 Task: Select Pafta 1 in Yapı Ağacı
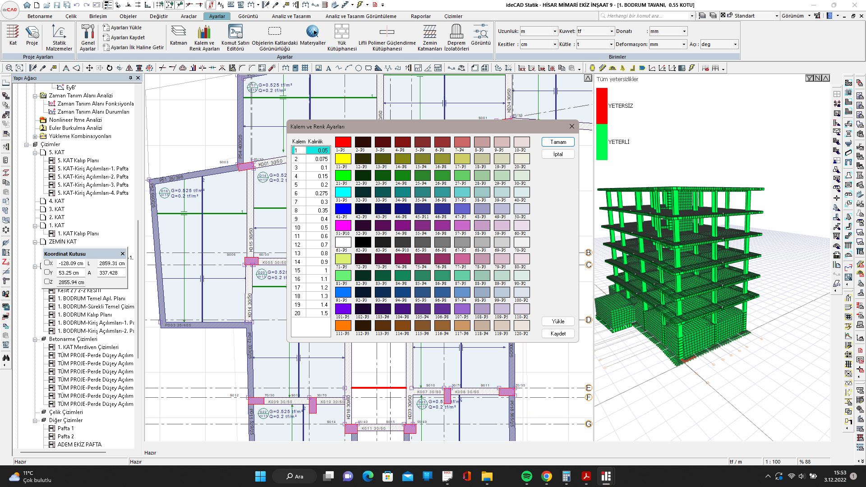65,428
